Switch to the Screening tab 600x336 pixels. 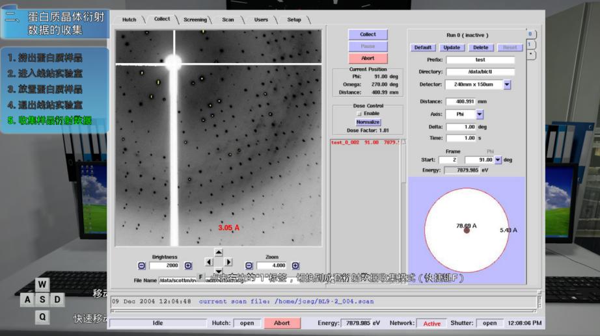tap(195, 19)
